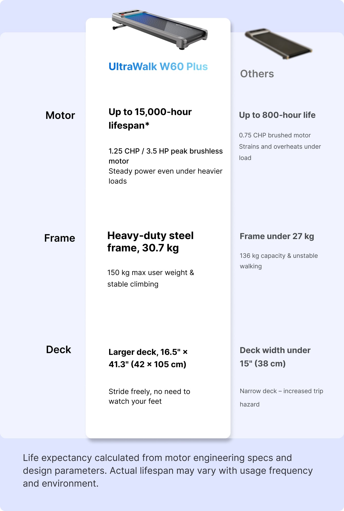Click Up to 15,000-hour lifespan heading

[x=150, y=119]
